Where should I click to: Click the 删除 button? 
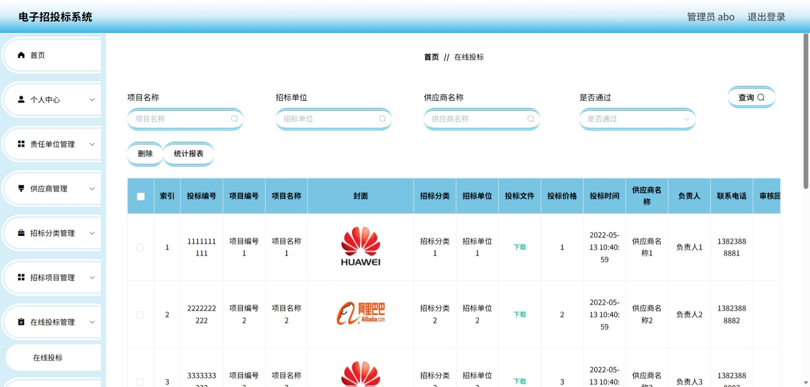145,154
